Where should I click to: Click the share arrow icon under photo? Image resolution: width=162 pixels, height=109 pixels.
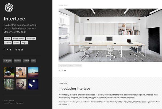(x=59, y=70)
